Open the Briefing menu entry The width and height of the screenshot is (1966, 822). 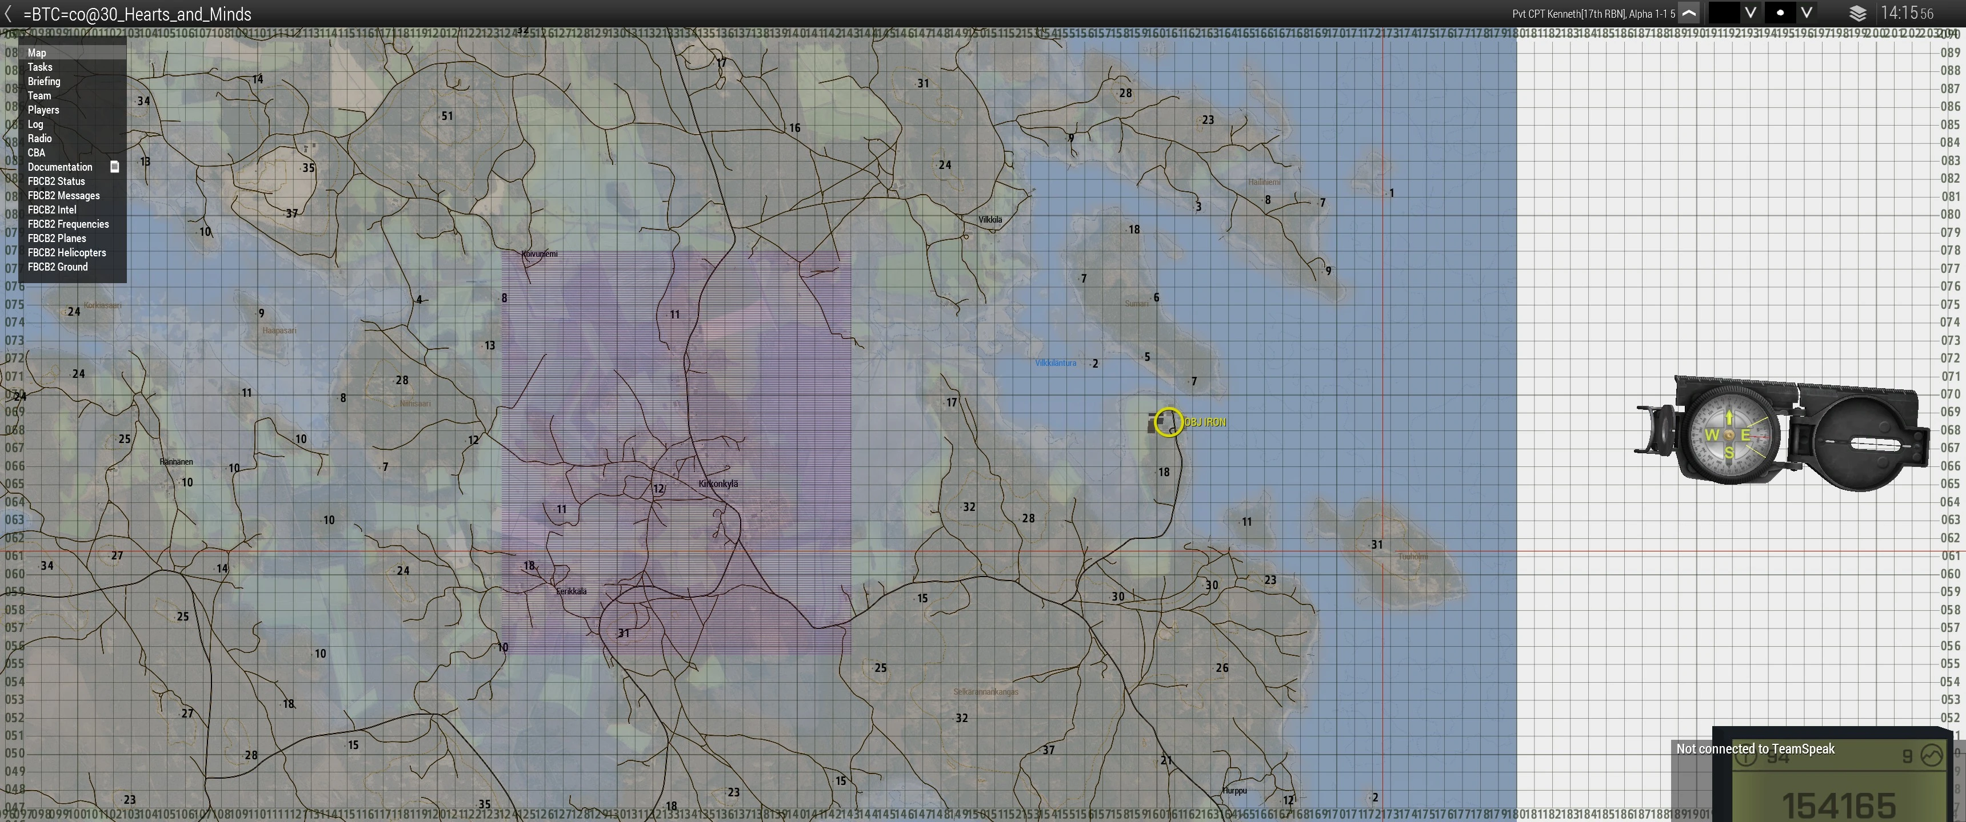point(44,82)
